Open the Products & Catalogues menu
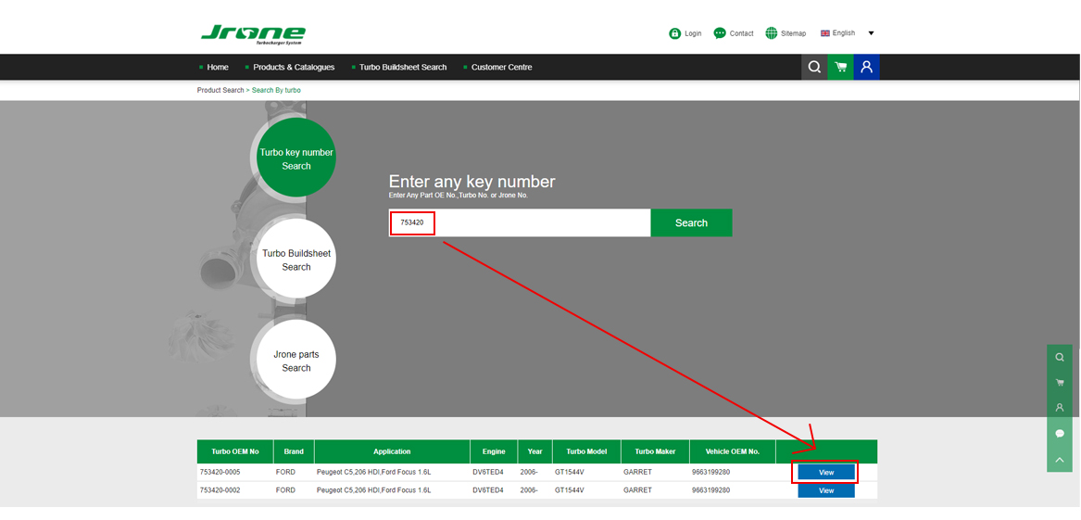This screenshot has height=520, width=1081. [294, 67]
